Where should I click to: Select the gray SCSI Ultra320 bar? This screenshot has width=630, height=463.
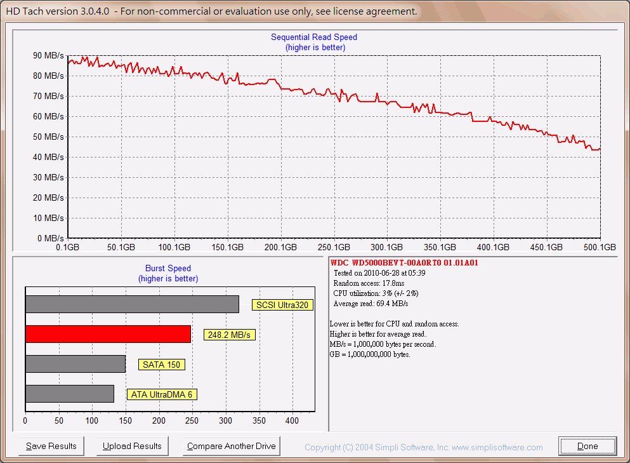(x=132, y=304)
